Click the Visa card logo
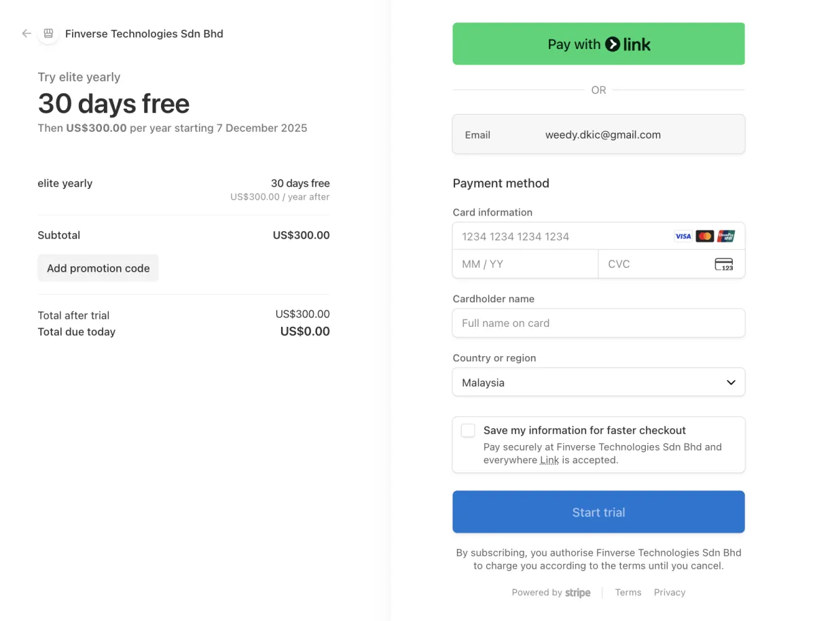The height and width of the screenshot is (621, 815). click(x=683, y=236)
